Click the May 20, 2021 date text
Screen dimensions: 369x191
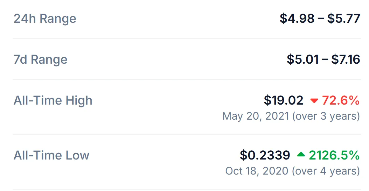256,116
